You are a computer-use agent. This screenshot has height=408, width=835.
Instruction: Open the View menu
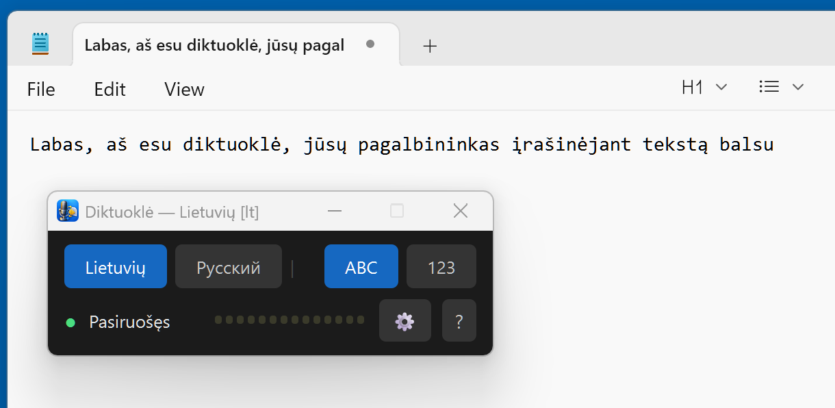pyautogui.click(x=184, y=89)
